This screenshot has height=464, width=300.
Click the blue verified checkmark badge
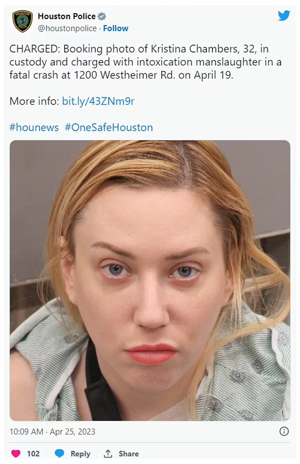pos(102,17)
